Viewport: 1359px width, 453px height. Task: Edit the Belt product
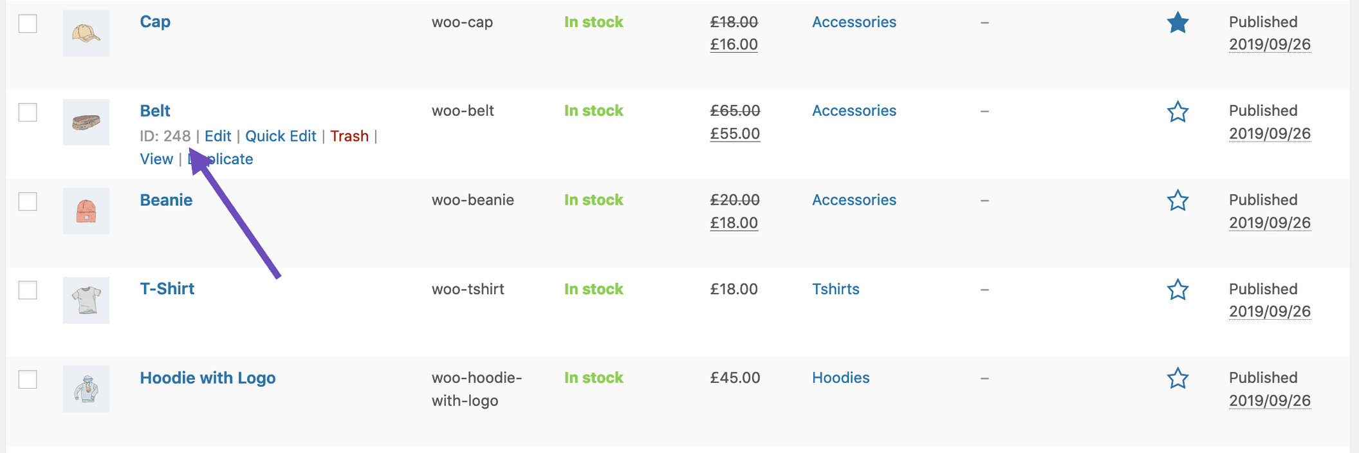217,136
